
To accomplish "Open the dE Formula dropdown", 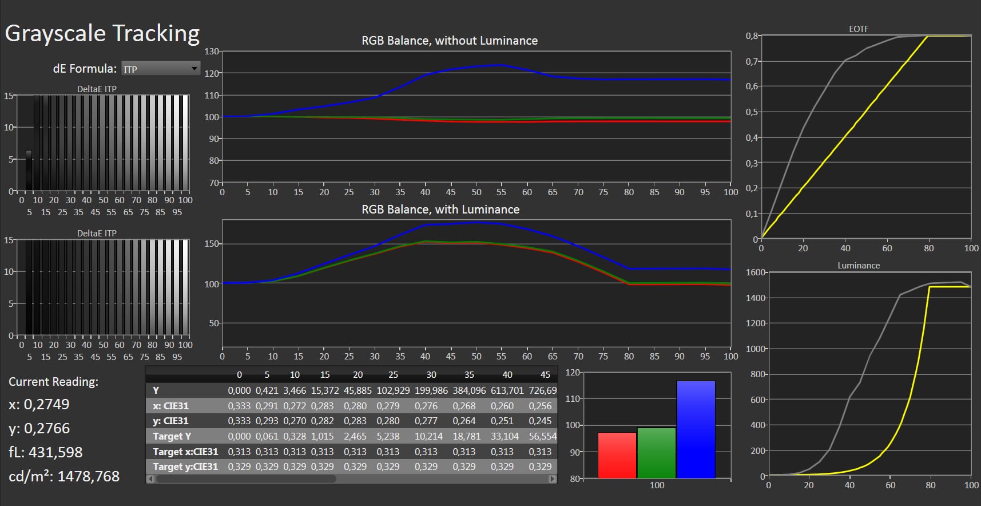I will (x=161, y=69).
